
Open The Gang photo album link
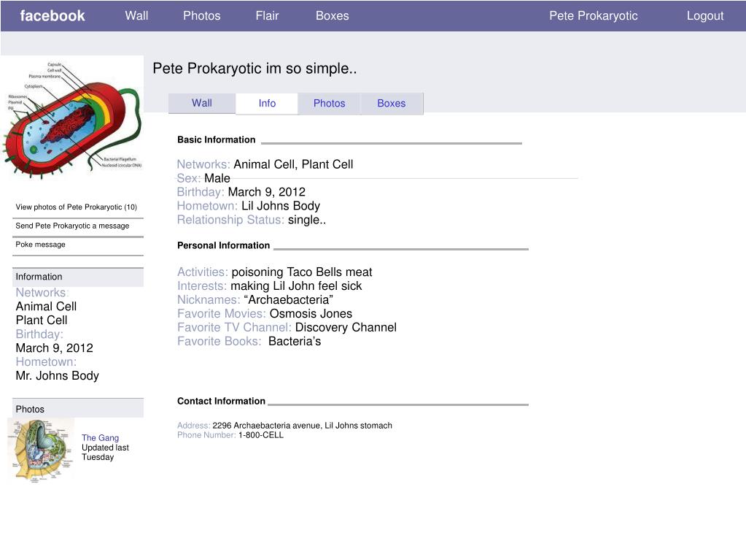click(100, 437)
